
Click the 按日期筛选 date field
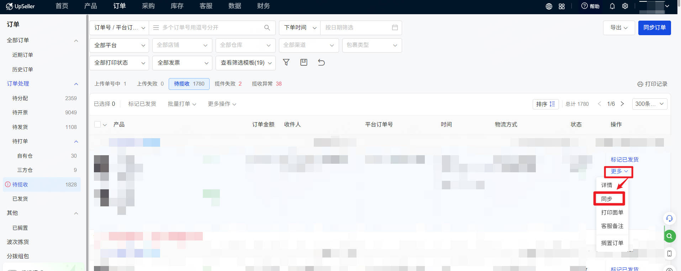pyautogui.click(x=361, y=28)
